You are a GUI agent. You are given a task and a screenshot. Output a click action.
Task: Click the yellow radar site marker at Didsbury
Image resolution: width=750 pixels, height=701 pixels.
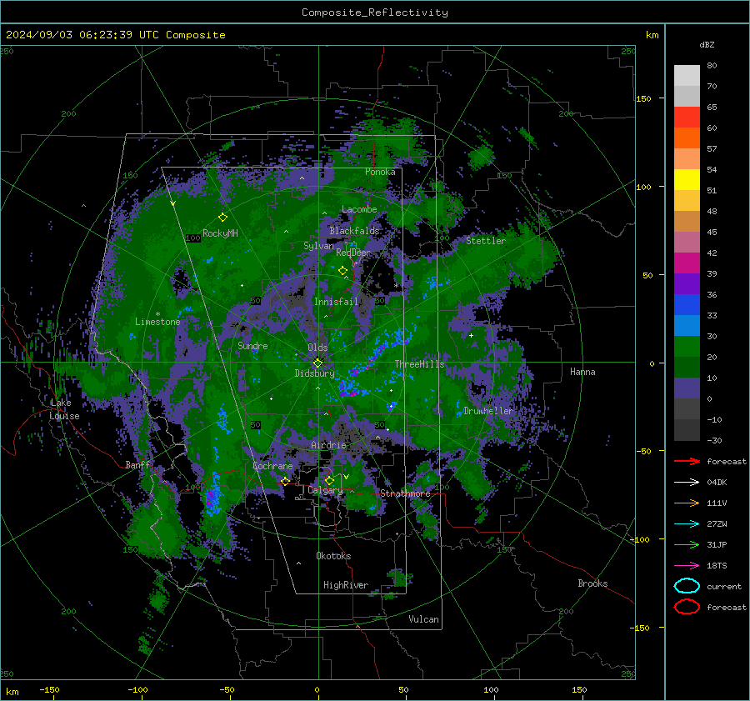318,363
